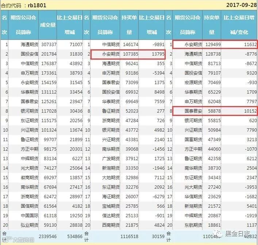Click total long change 30159
258x245 pixels.
(158, 237)
